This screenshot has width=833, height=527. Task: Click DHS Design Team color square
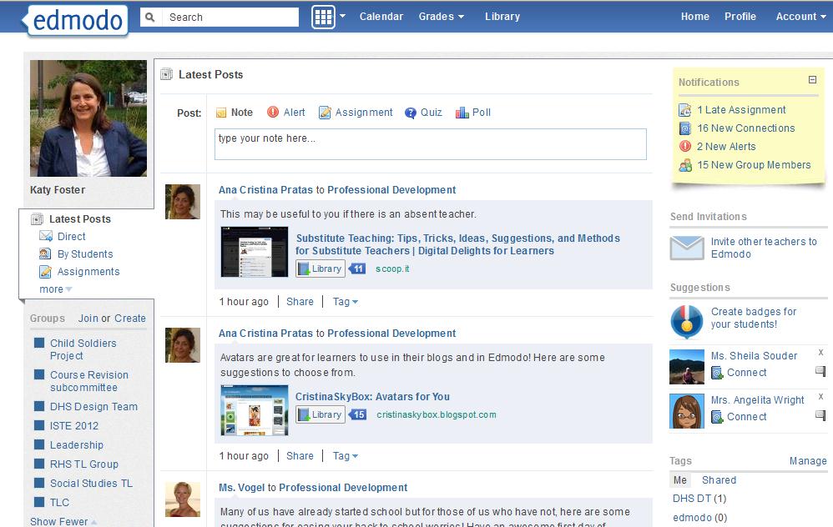[38, 407]
